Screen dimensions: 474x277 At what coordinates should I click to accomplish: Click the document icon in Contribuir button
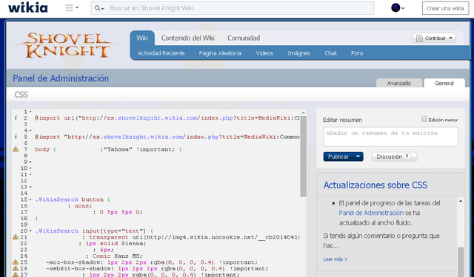(419, 38)
